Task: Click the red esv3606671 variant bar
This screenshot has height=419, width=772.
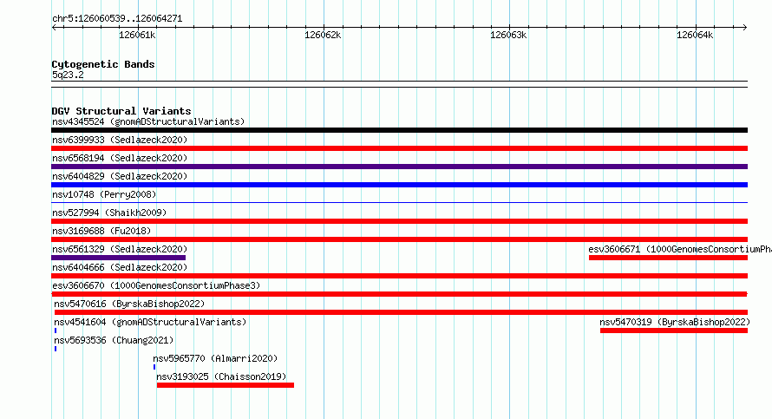Action: (668, 258)
